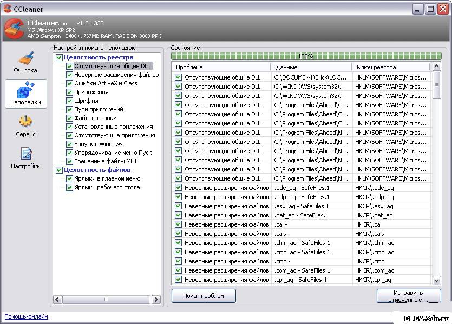Sort results by Данные column header
Screen dimensions: 452x324
[x=311, y=67]
